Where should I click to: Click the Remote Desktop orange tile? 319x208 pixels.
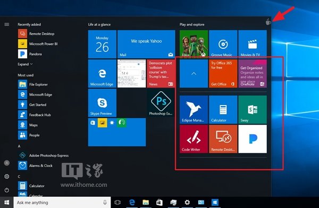click(223, 138)
